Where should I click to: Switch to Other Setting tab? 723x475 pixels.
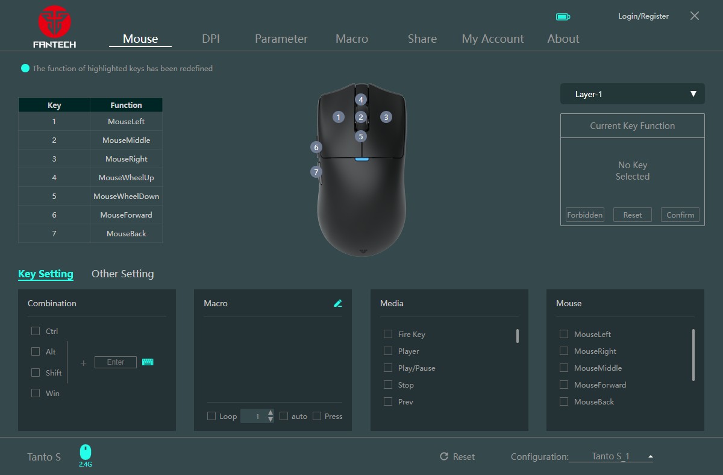(123, 274)
